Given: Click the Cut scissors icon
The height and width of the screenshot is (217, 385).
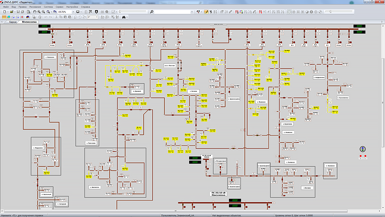Looking at the screenshot, I should click(56, 17).
